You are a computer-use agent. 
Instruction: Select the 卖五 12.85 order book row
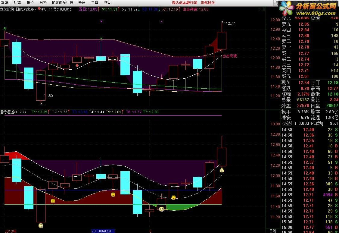click(310, 24)
